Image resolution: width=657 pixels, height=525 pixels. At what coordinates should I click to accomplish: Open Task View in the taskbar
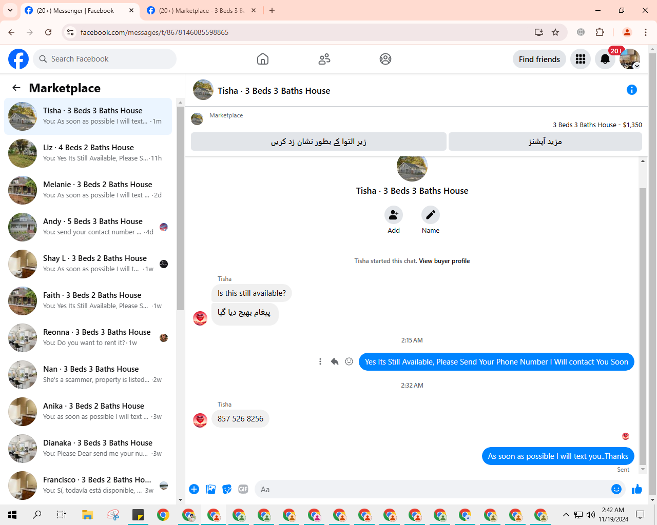point(62,515)
